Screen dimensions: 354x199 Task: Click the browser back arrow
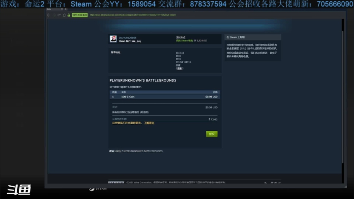(49, 15)
